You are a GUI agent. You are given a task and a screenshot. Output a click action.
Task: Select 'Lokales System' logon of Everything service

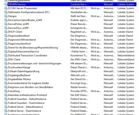(x=126, y=91)
